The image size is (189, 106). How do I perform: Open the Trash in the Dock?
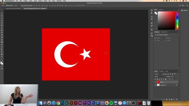coord(149,103)
